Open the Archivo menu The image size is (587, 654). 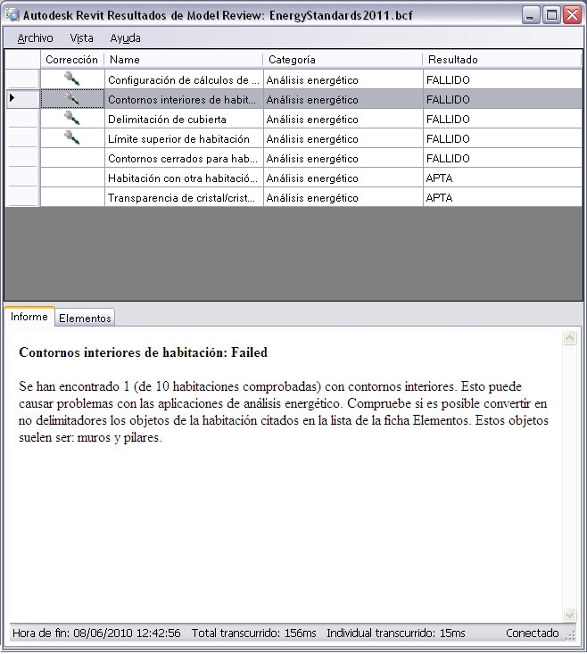click(35, 38)
